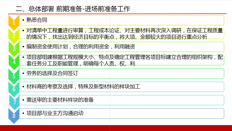
Task: Click the 熟悉合同 text box
Action: [122, 20]
